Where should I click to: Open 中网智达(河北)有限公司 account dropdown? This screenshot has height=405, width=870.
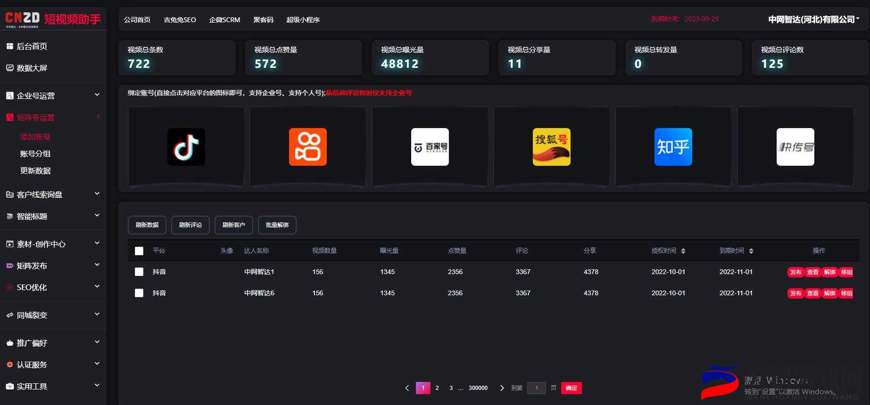814,19
